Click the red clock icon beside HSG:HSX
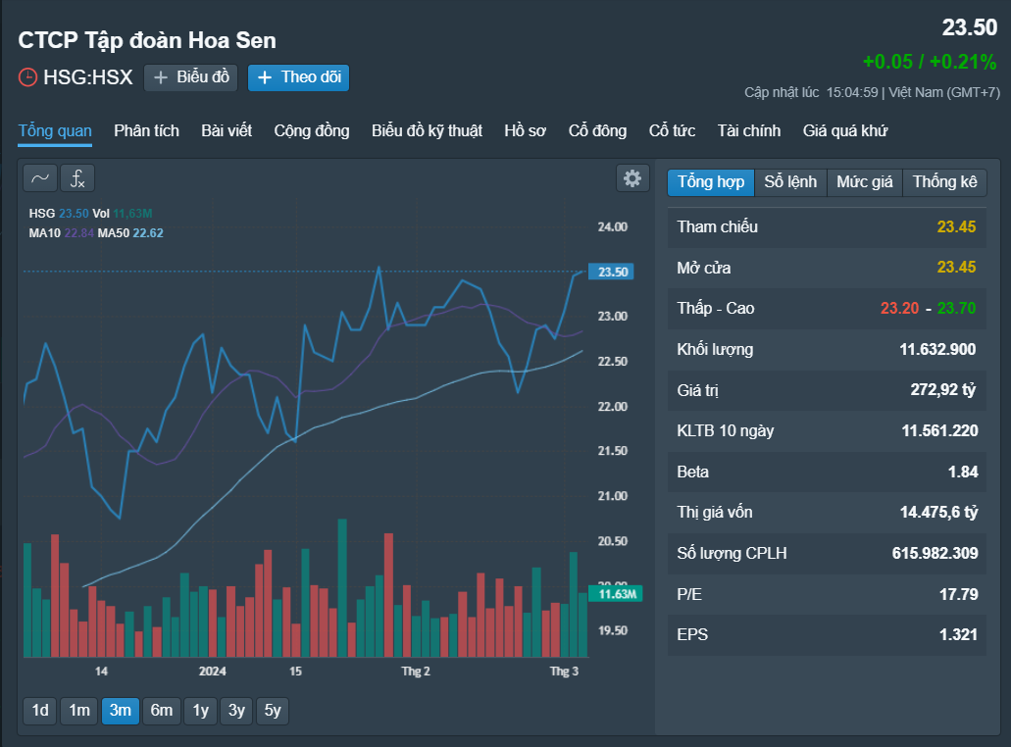The height and width of the screenshot is (747, 1011). click(x=27, y=77)
